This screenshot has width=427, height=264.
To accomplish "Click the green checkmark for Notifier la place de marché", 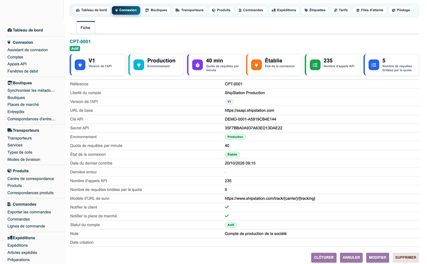I will (227, 216).
